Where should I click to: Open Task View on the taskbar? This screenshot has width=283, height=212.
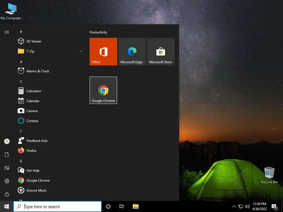[x=122, y=206]
